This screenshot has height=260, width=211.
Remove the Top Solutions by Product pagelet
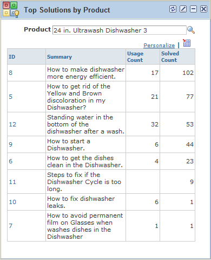203,9
